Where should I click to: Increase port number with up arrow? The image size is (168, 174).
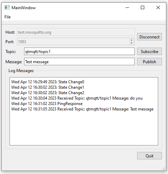point(131,40)
